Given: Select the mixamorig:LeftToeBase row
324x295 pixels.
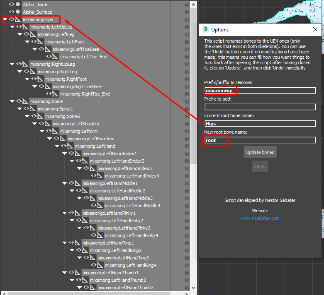Looking at the screenshot, I should pos(76,49).
